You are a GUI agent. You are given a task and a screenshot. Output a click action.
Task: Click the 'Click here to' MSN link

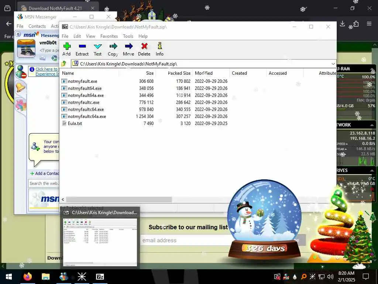click(x=47, y=69)
